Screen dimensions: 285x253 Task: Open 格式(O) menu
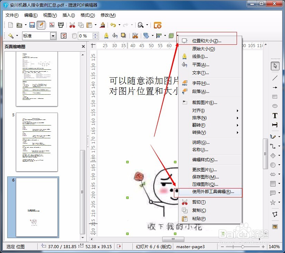[88, 15]
